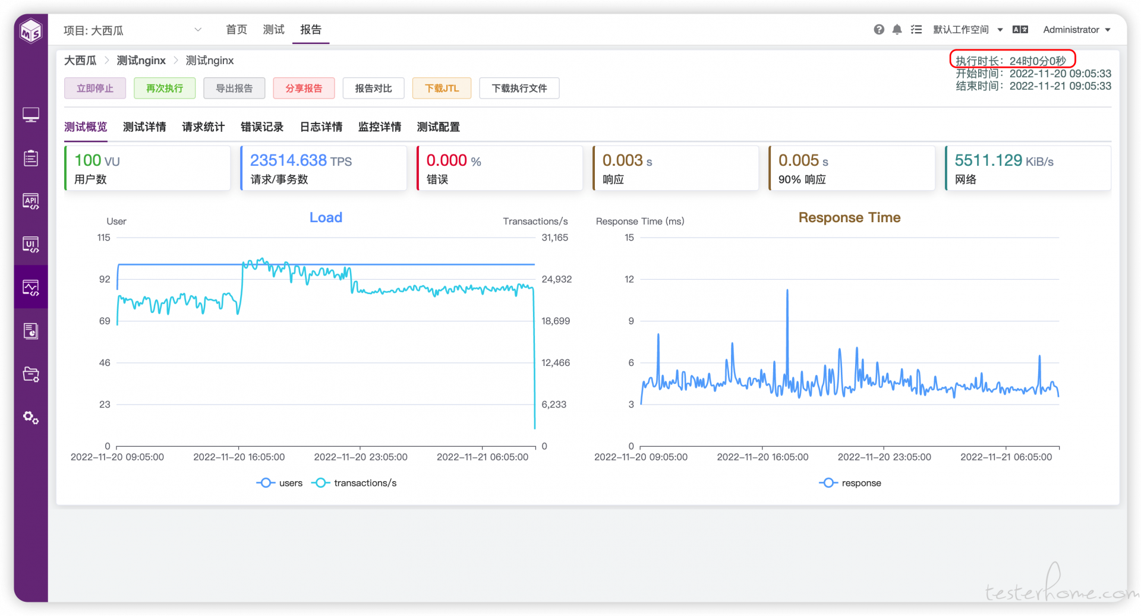Click the 立即停止 button
Screen dimensions: 1141x616
(x=95, y=88)
